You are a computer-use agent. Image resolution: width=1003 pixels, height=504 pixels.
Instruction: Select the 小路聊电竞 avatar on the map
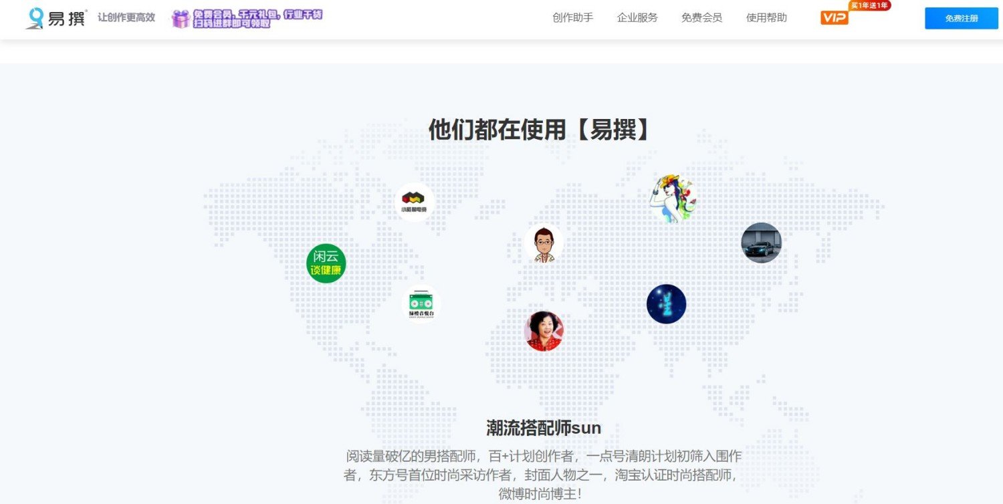coord(415,201)
